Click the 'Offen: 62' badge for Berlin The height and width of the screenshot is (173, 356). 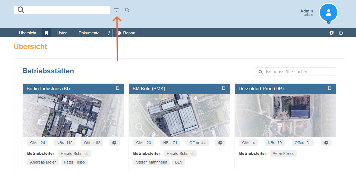pos(92,143)
